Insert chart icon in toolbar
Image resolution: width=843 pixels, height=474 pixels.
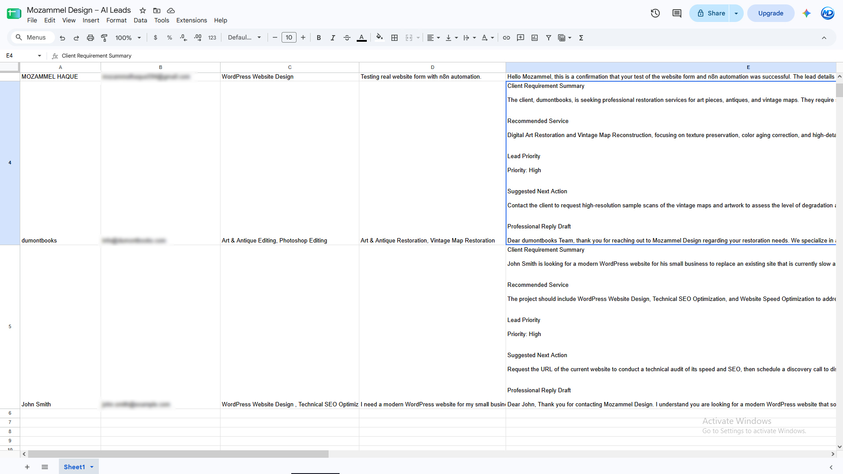(x=535, y=38)
